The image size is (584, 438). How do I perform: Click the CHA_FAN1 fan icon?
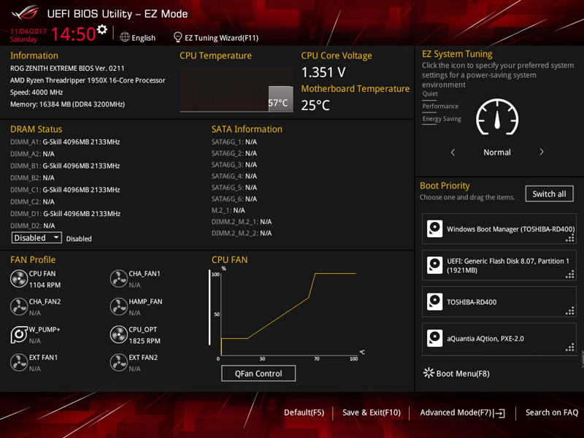(x=119, y=279)
